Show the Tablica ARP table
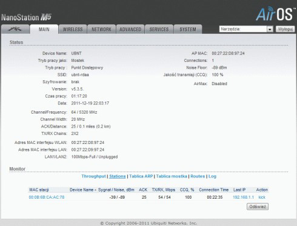This screenshot has height=226, width=297. tap(141, 176)
